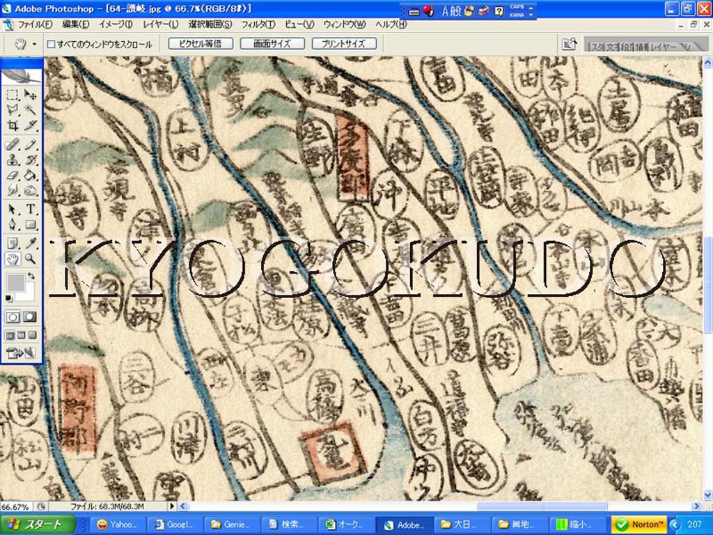
Task: Open the 選択範囲(S) menu
Action: (210, 24)
